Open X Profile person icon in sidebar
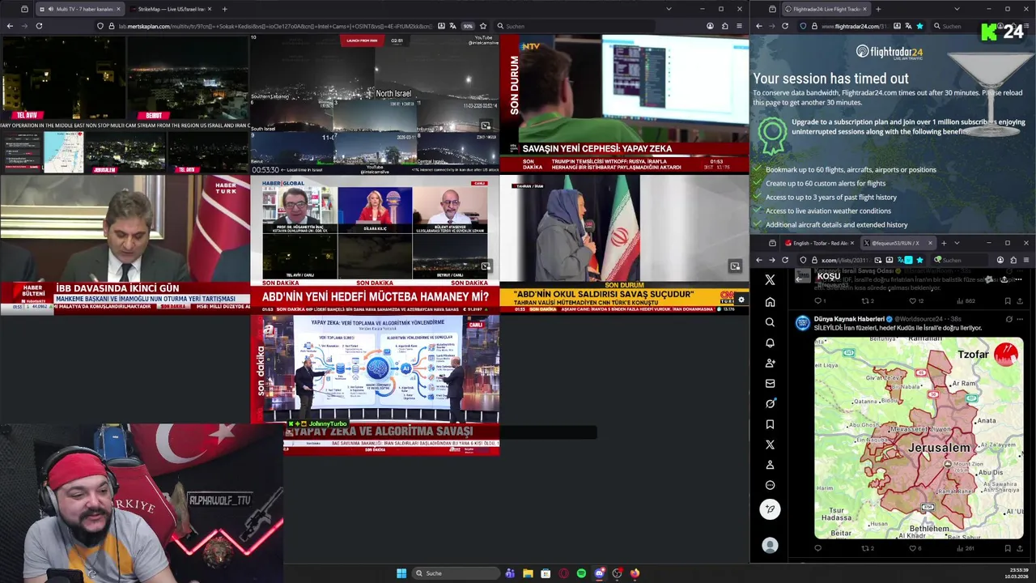This screenshot has width=1036, height=583. click(770, 465)
